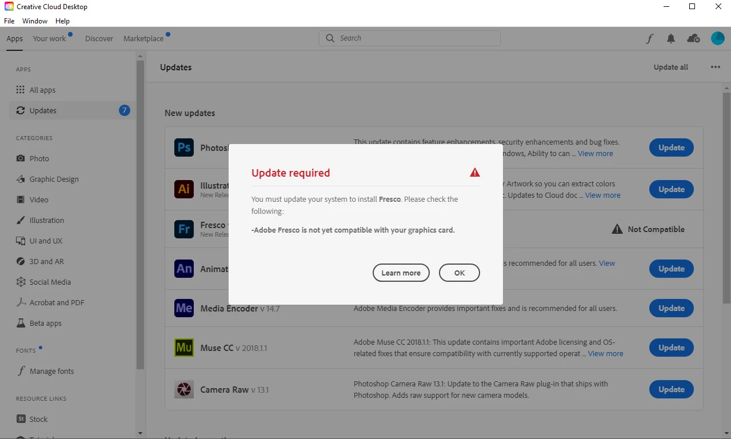This screenshot has height=439, width=731.
Task: Check cloud sync status icon
Action: pyautogui.click(x=693, y=38)
